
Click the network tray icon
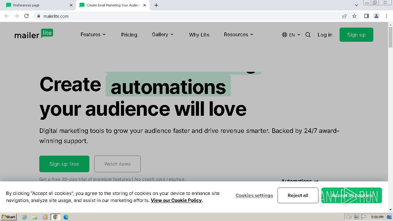[356, 217]
